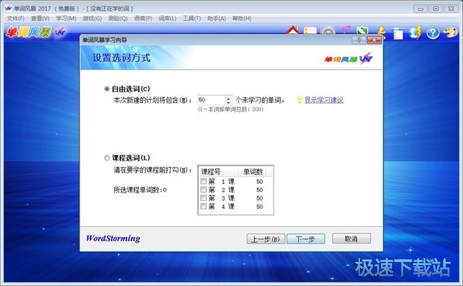Click the 单词数 column header
The height and width of the screenshot is (286, 463).
[252, 171]
